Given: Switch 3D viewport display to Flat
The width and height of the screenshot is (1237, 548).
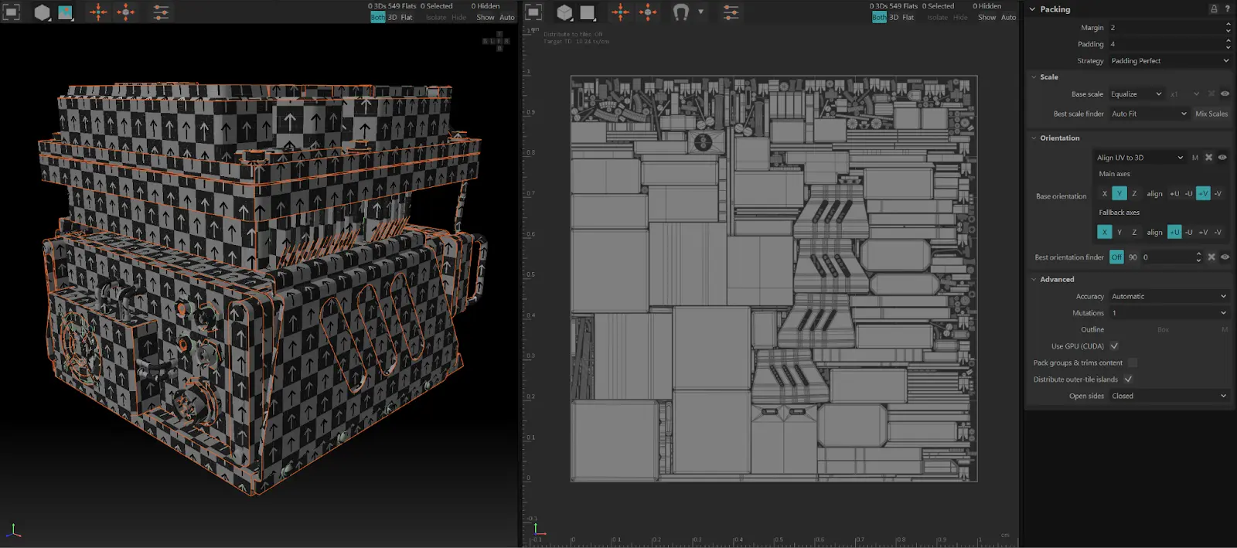Looking at the screenshot, I should [x=407, y=18].
